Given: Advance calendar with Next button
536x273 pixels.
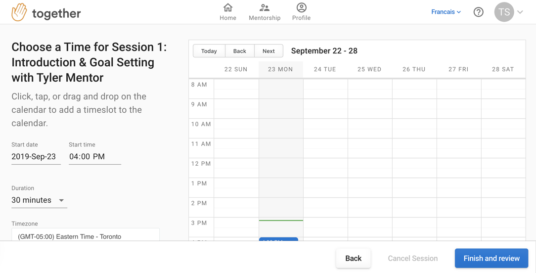Looking at the screenshot, I should 268,51.
